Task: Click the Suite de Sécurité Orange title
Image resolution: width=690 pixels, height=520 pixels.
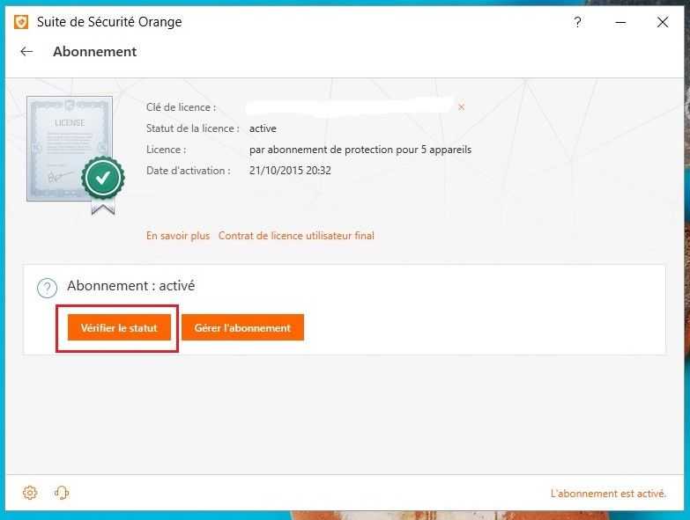Action: (109, 22)
